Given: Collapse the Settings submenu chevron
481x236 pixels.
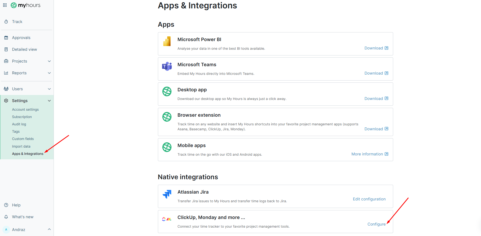Looking at the screenshot, I should click(49, 101).
